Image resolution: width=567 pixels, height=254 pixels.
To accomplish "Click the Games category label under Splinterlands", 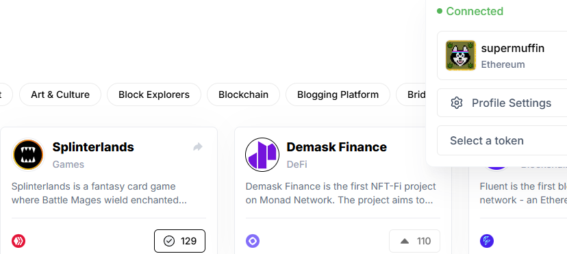I will point(68,164).
